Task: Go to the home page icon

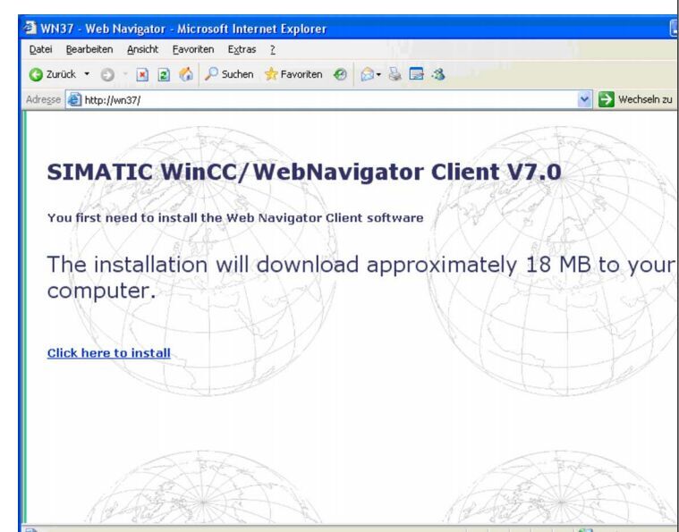Action: (x=186, y=74)
